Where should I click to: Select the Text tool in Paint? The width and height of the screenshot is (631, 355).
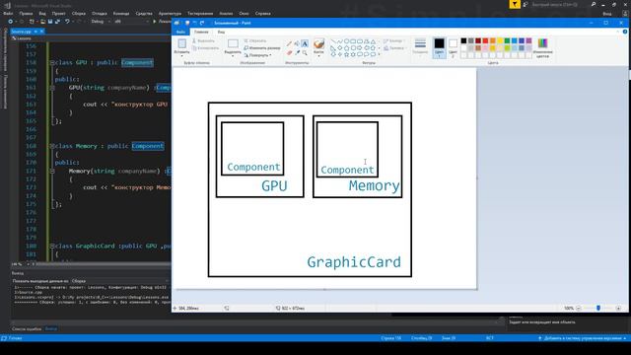pyautogui.click(x=305, y=43)
